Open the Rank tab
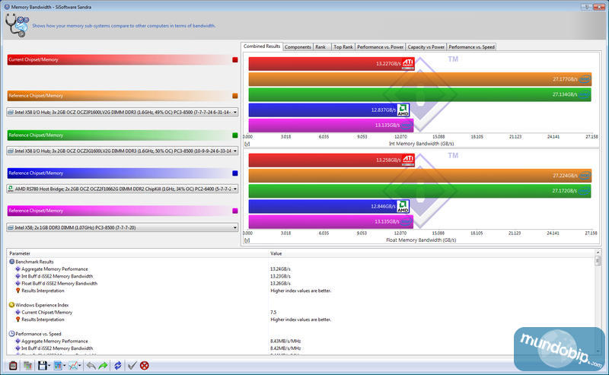Image resolution: width=609 pixels, height=375 pixels. click(322, 47)
